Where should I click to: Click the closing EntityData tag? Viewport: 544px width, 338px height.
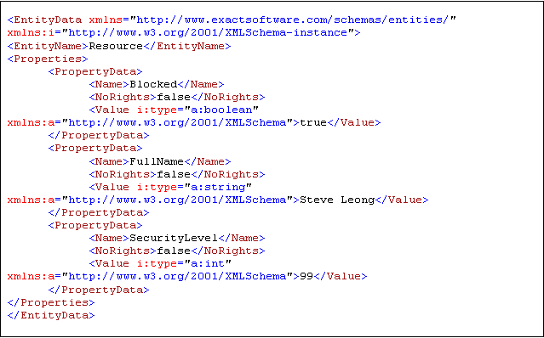[51, 315]
